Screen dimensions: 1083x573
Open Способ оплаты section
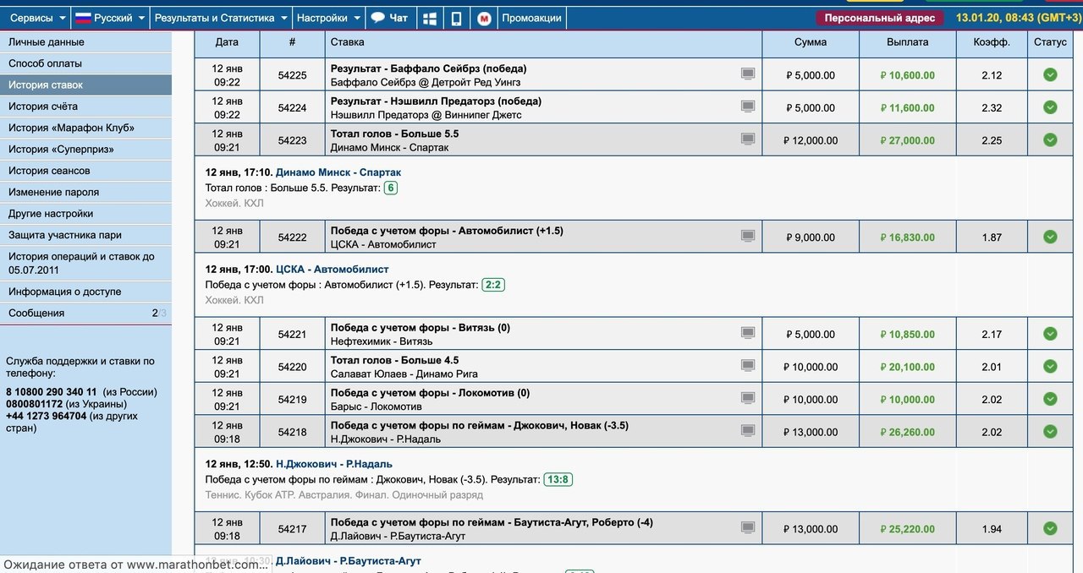[x=85, y=63]
